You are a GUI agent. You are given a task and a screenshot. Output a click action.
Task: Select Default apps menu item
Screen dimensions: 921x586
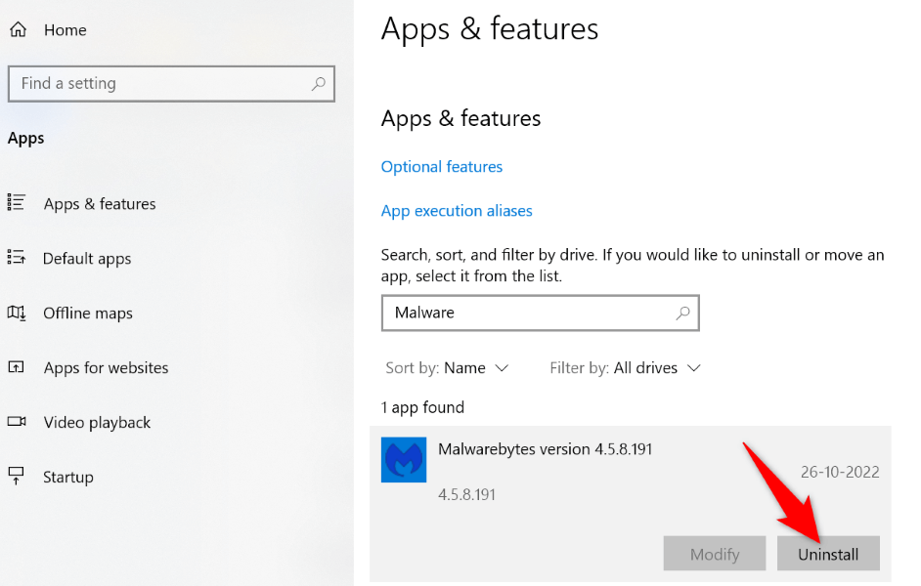tap(87, 259)
